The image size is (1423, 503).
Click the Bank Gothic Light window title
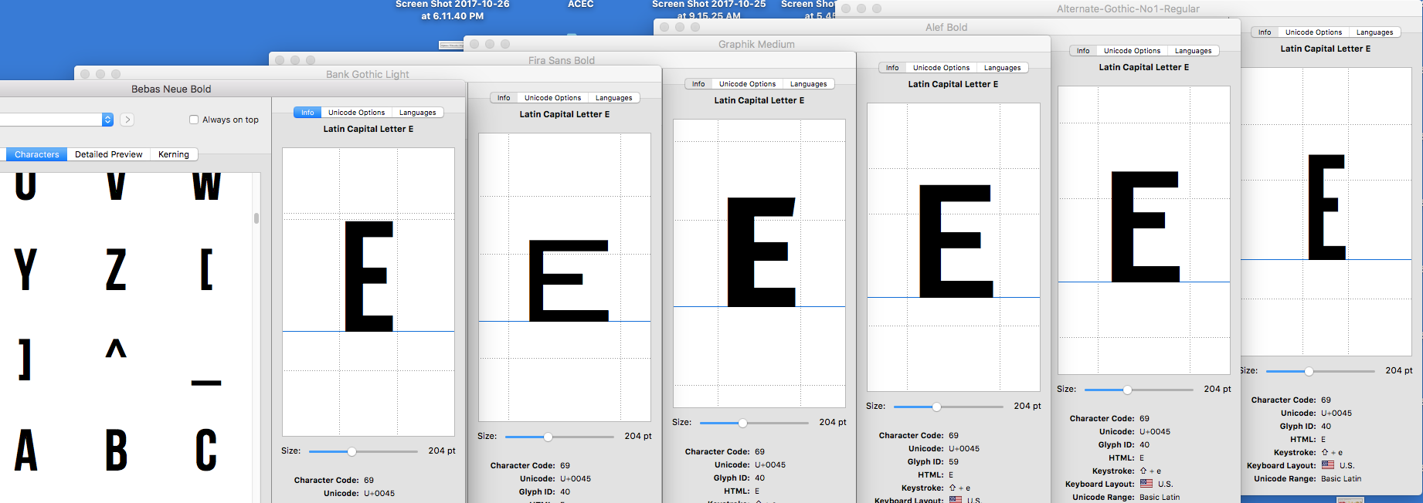point(368,74)
